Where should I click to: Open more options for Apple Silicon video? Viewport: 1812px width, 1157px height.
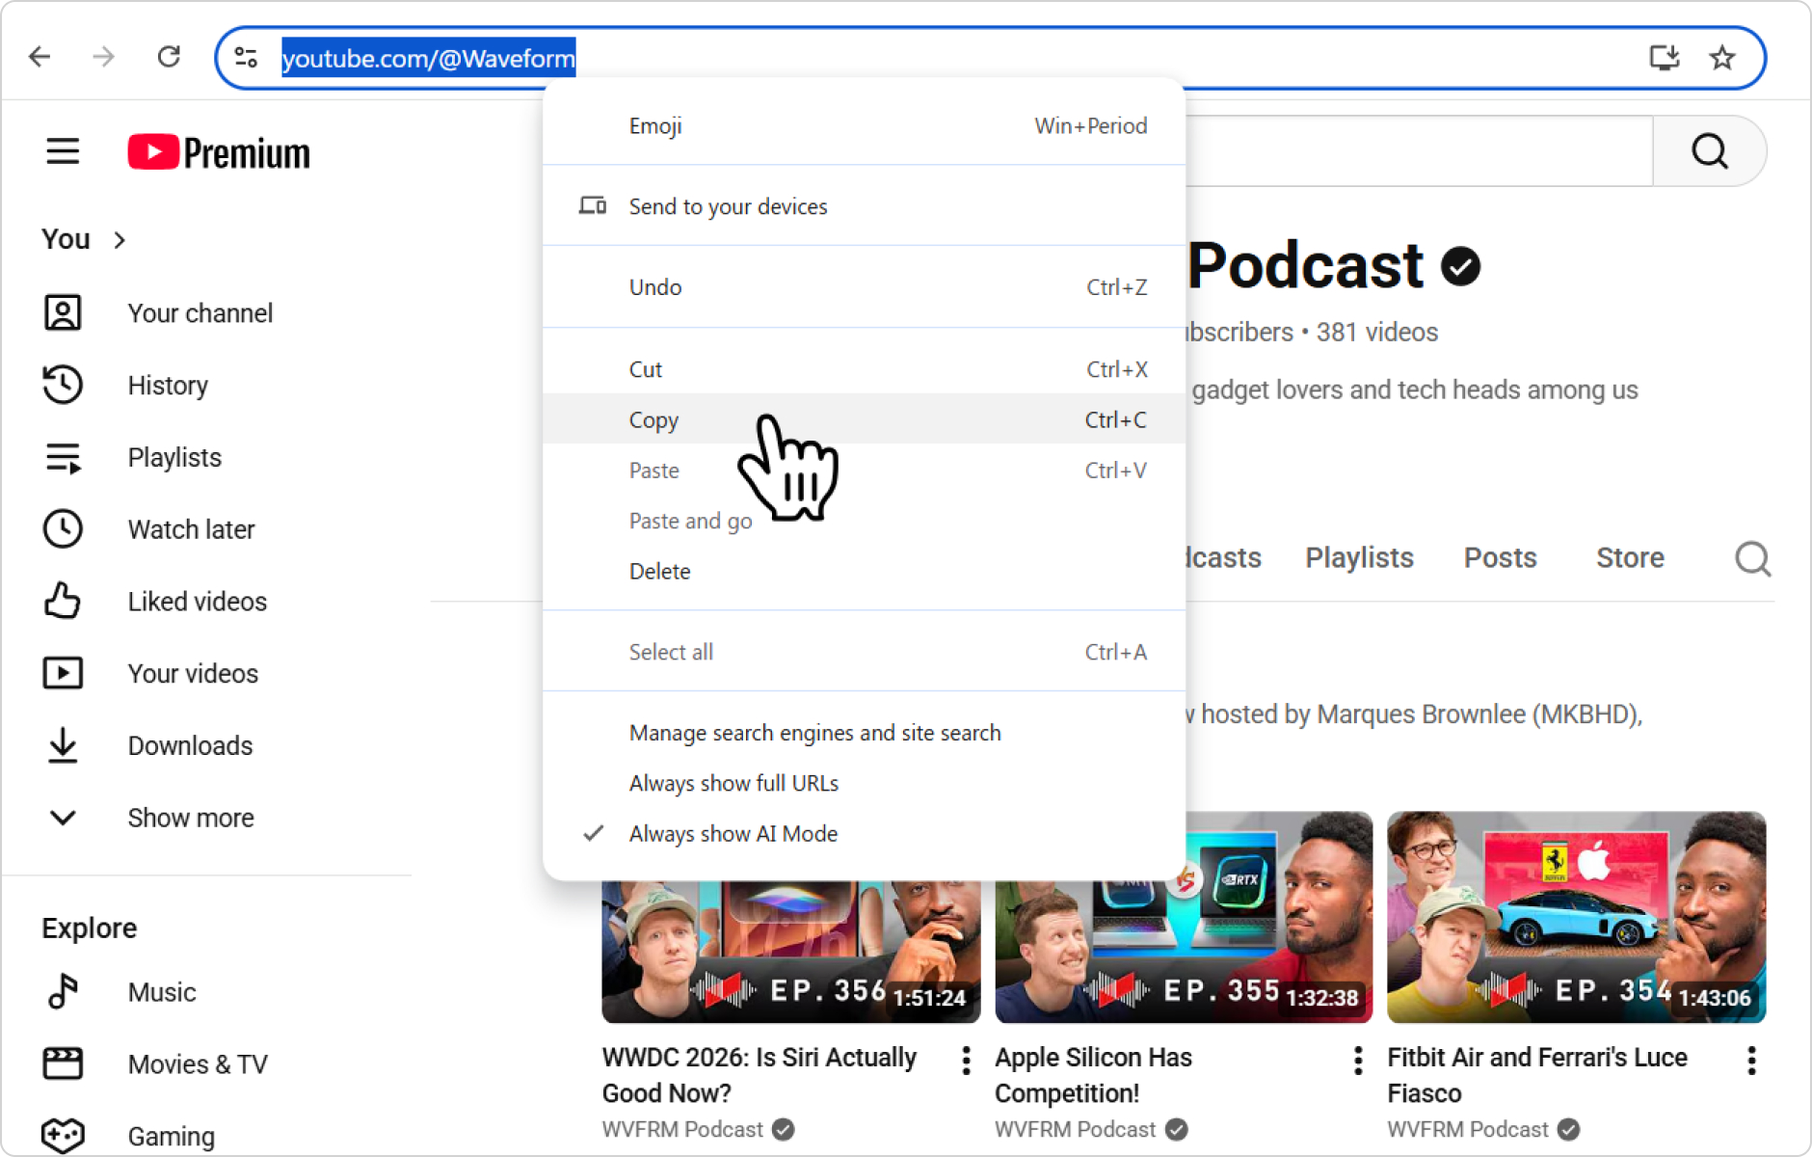[1358, 1061]
